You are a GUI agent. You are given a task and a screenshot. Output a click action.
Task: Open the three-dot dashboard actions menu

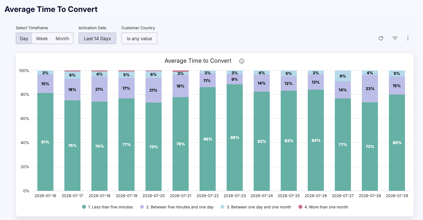408,38
